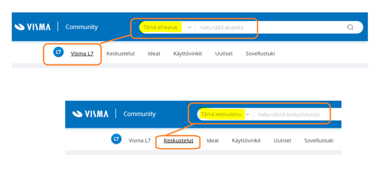385x175 pixels.
Task: Go to Uutiset in the lower navigation bar
Action: (x=282, y=141)
